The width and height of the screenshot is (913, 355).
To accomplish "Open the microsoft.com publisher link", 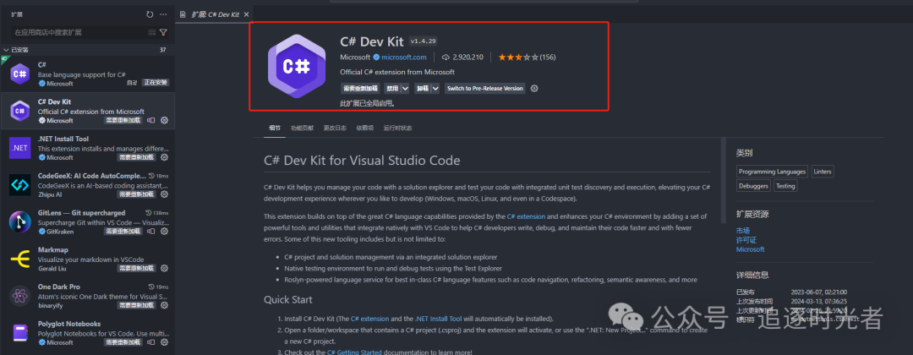I will click(x=403, y=57).
